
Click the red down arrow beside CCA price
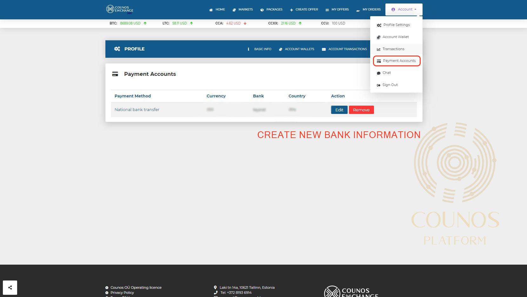pos(245,23)
